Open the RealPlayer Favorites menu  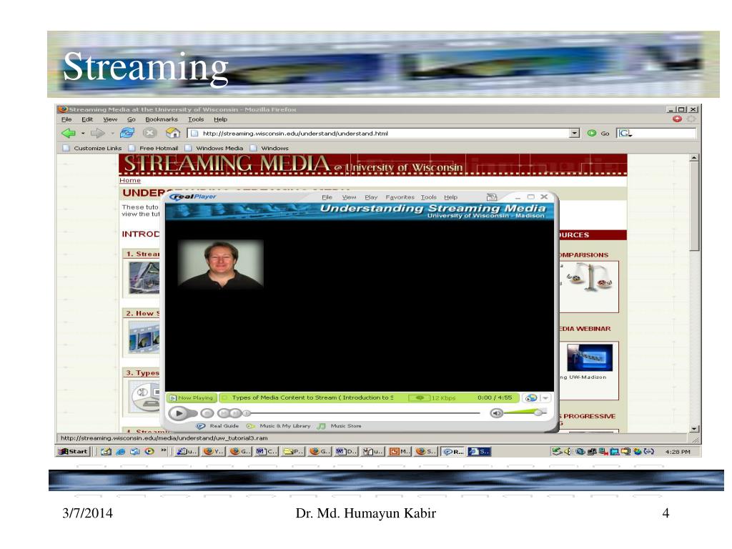[400, 197]
